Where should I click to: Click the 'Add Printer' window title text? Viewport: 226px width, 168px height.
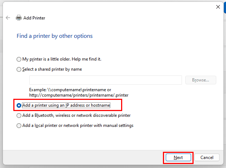[x=34, y=18]
